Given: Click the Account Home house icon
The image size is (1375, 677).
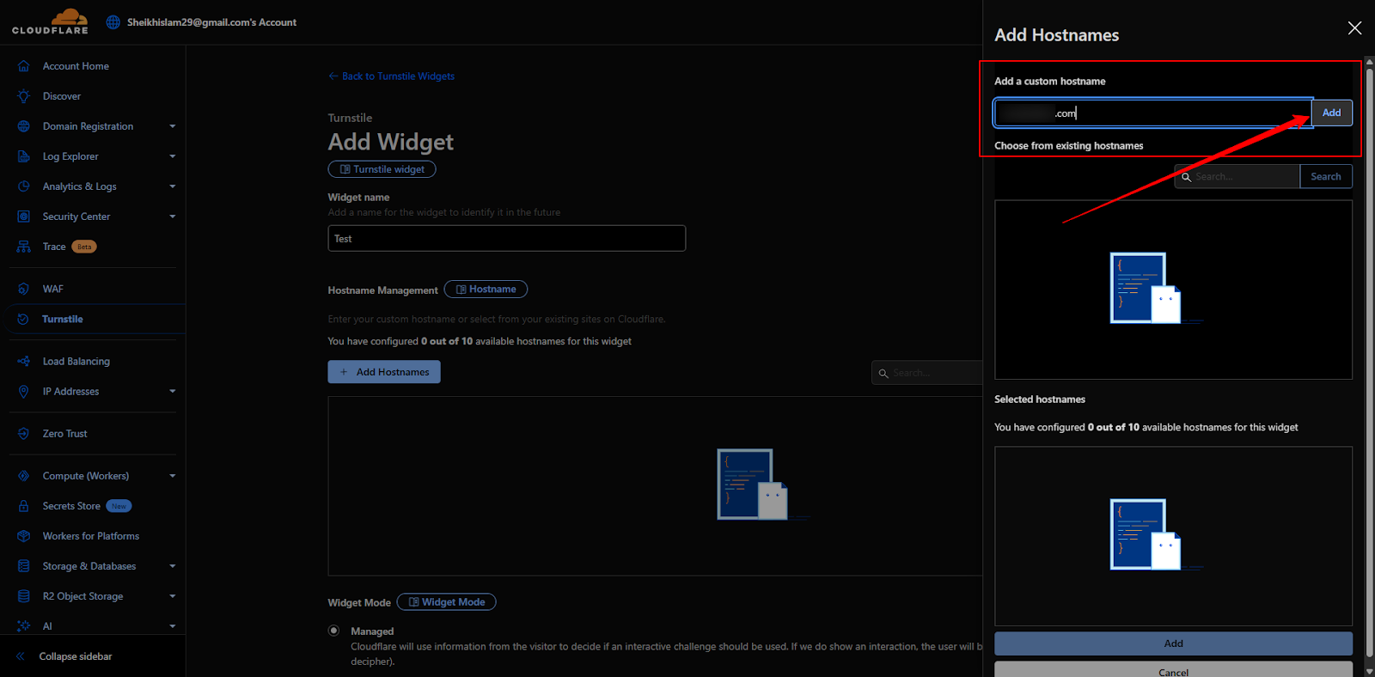Looking at the screenshot, I should (x=23, y=66).
